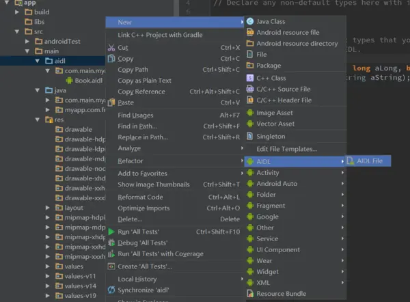This screenshot has width=410, height=302.
Task: Click the Android resource directory folder icon
Action: 250,44
